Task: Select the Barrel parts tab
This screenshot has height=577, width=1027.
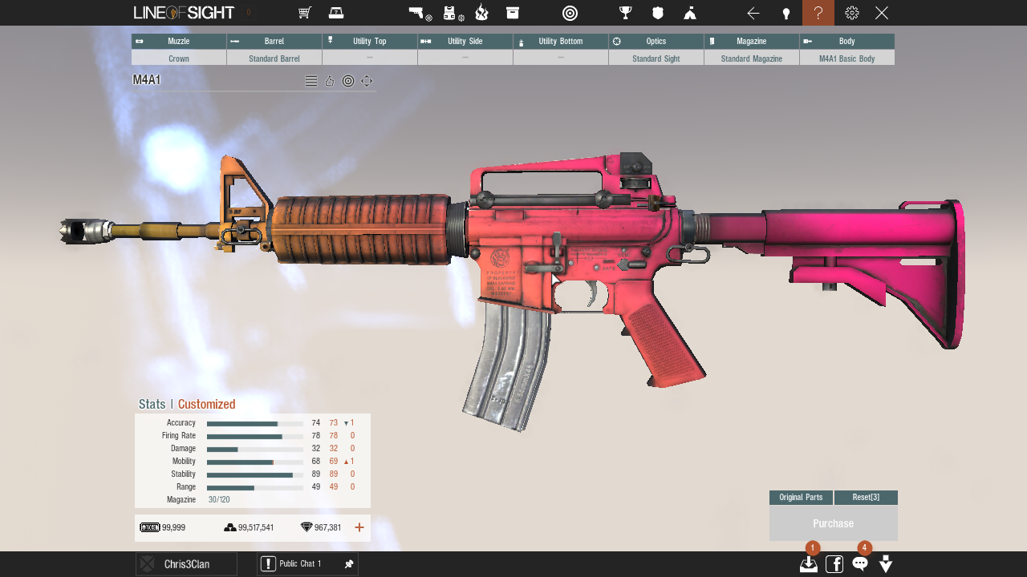Action: pos(274,41)
